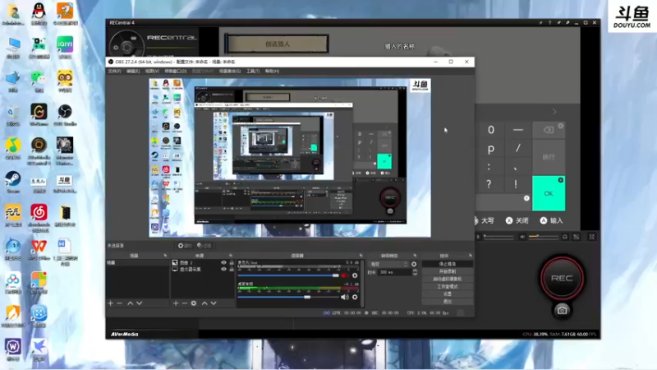
Task: Open the Help menu in OBS
Action: [x=272, y=72]
